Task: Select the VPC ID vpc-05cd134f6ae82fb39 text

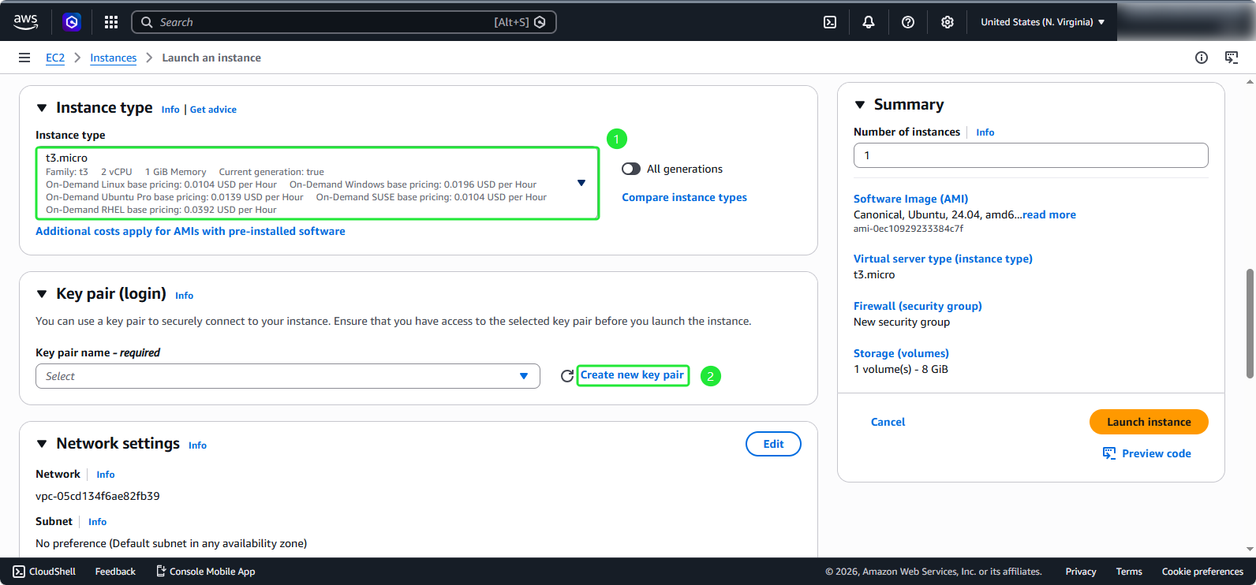Action: click(x=98, y=496)
